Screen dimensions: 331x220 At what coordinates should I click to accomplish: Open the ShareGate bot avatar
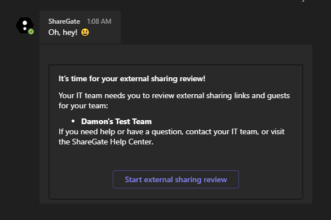click(25, 25)
